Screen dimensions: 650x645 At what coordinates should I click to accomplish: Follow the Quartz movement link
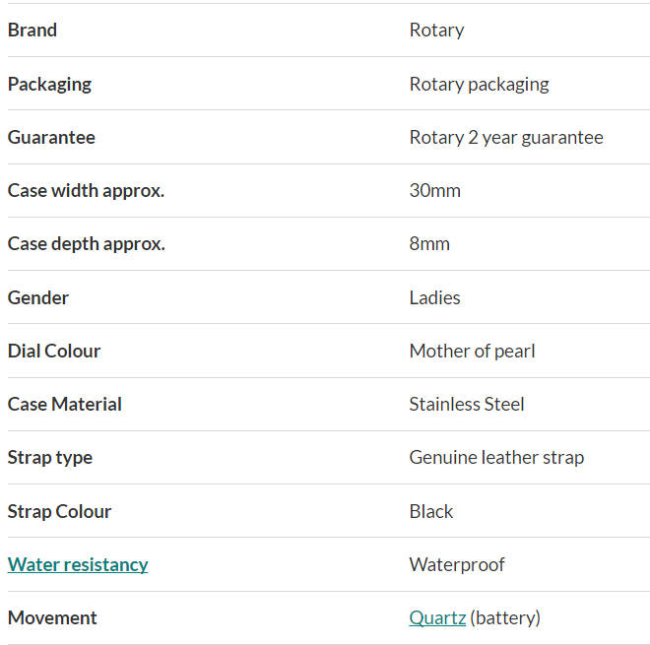437,617
